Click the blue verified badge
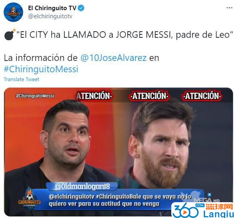The width and height of the screenshot is (235, 218). pyautogui.click(x=81, y=8)
